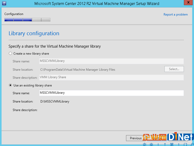Open the Report a problem link
The width and height of the screenshot is (194, 146).
pyautogui.click(x=176, y=15)
